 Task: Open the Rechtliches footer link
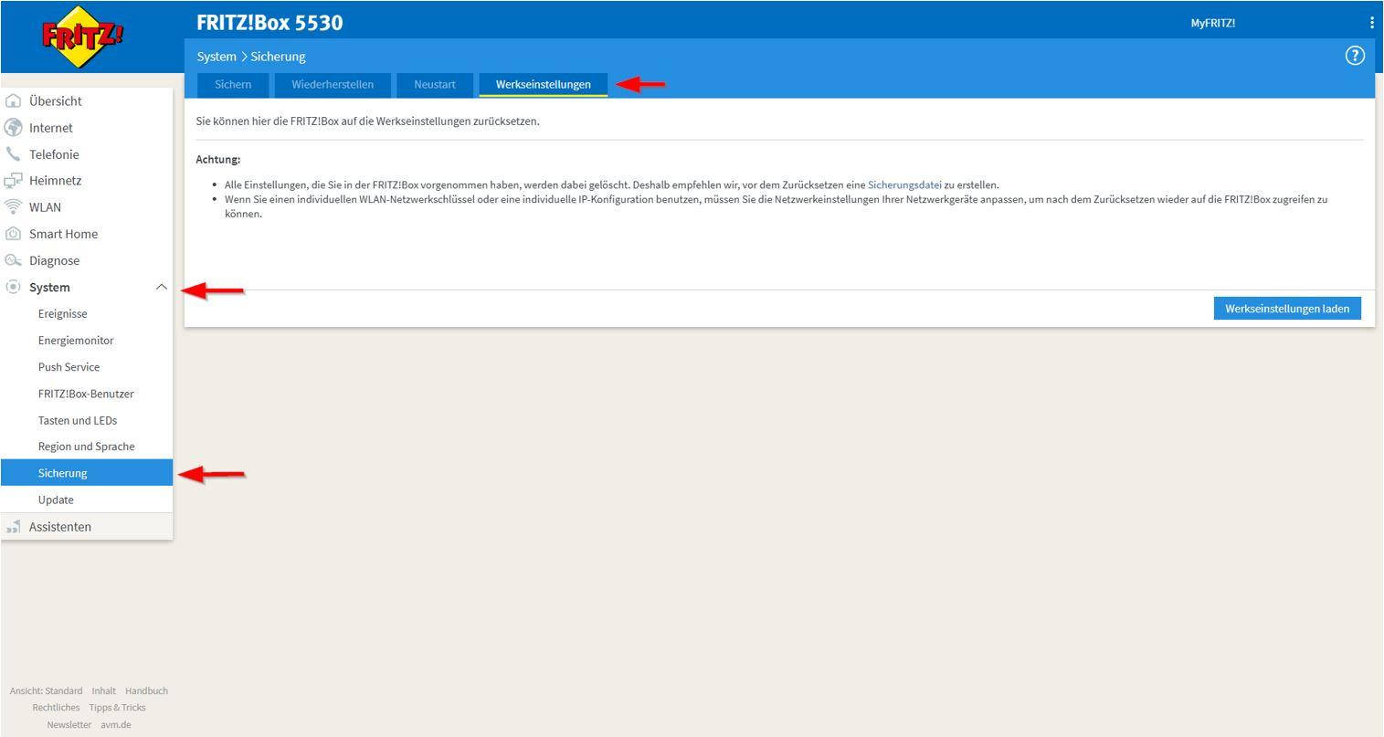pos(56,708)
